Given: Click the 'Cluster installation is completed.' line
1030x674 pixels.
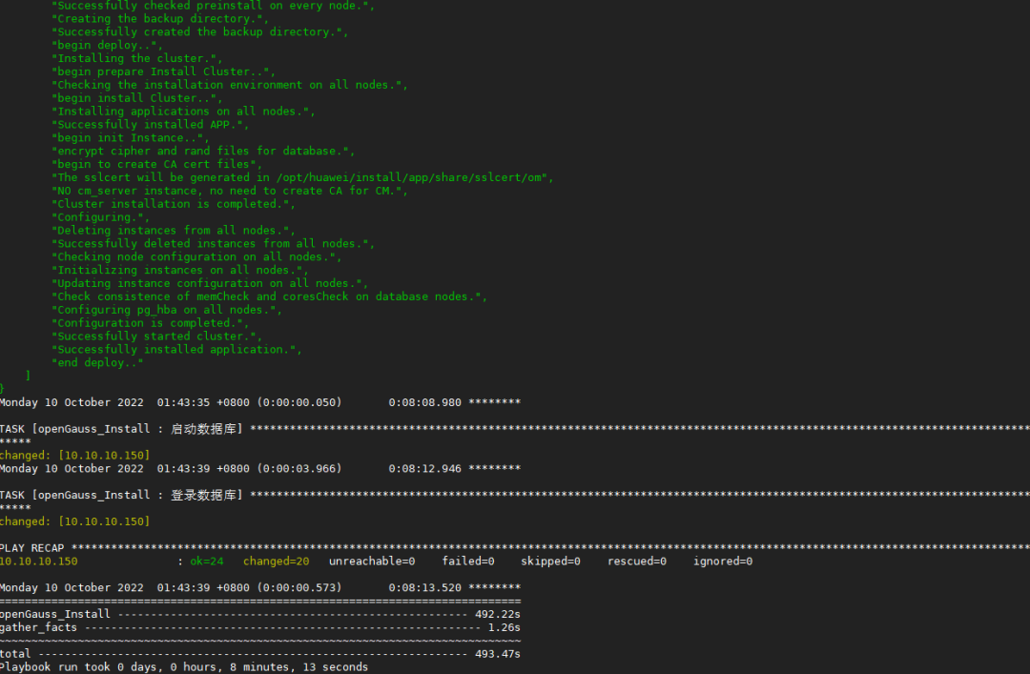Looking at the screenshot, I should (174, 204).
